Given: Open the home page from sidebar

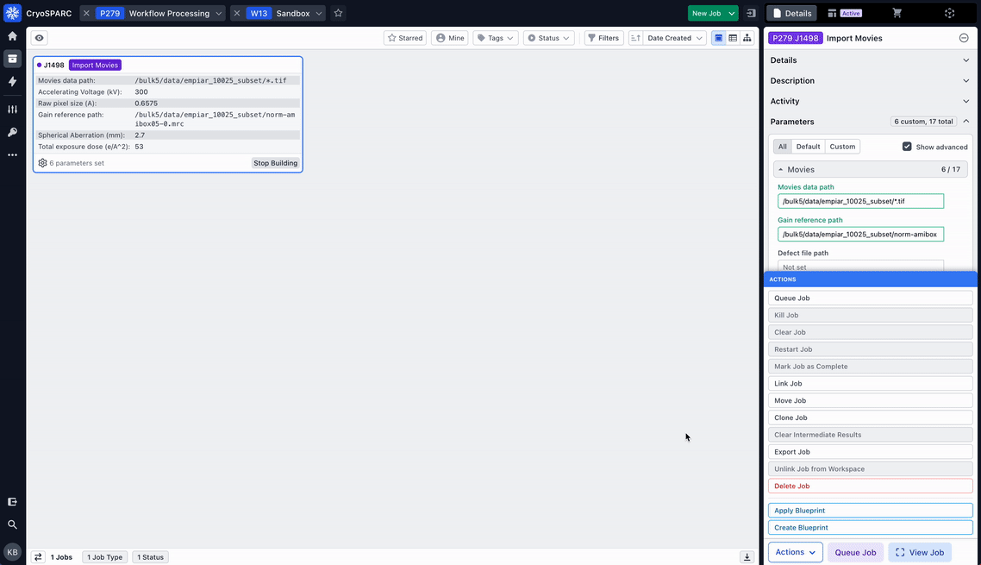Looking at the screenshot, I should click(x=12, y=36).
